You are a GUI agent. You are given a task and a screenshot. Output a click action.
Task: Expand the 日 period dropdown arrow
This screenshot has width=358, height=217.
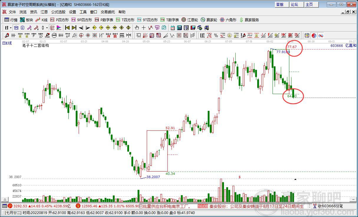click(x=11, y=28)
